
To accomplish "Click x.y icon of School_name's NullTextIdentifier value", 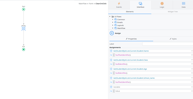I will 111,82.
